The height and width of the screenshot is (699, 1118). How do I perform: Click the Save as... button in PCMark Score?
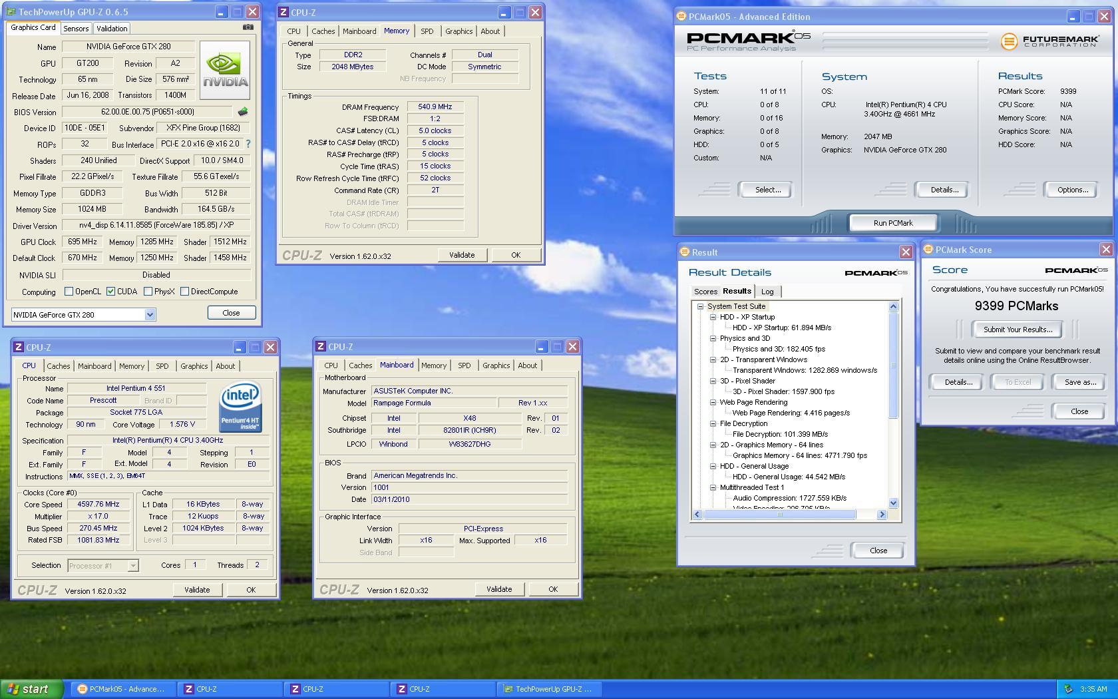[x=1080, y=382]
